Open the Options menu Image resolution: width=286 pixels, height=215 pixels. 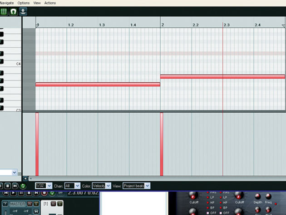click(24, 3)
